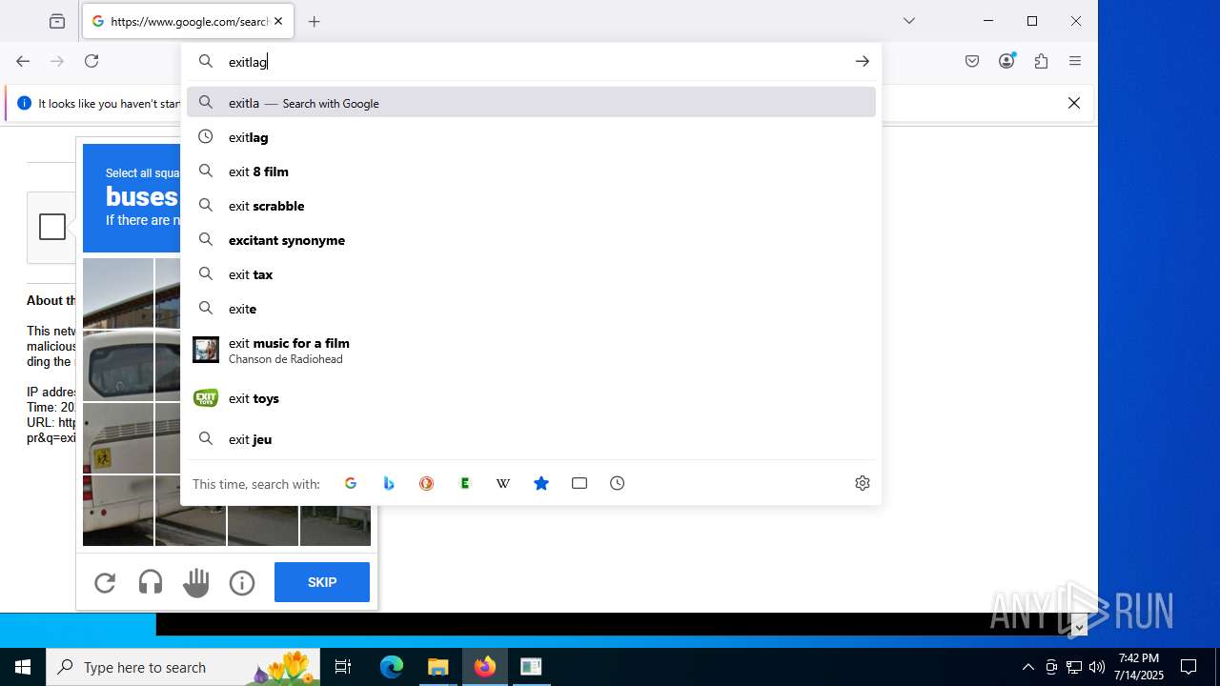Click the SKIP button in captcha
Screen dimensions: 1220x686
pyautogui.click(x=322, y=582)
